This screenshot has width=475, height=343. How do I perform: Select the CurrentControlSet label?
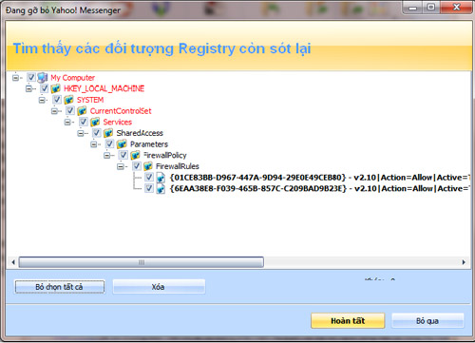click(121, 111)
